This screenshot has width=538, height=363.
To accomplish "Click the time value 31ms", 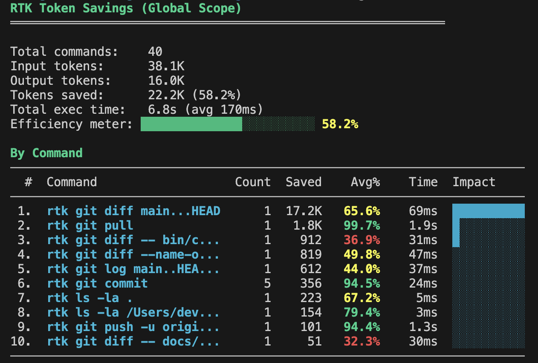I will point(423,240).
